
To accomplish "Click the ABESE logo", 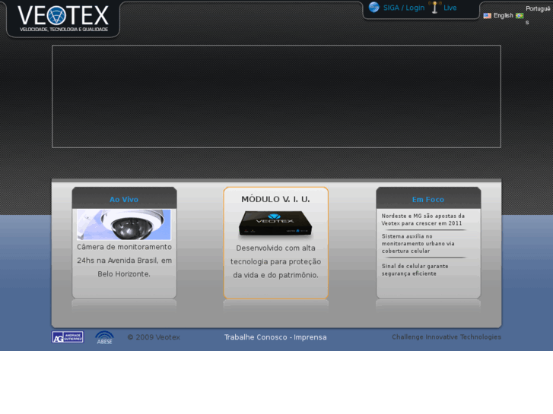I will (x=104, y=337).
